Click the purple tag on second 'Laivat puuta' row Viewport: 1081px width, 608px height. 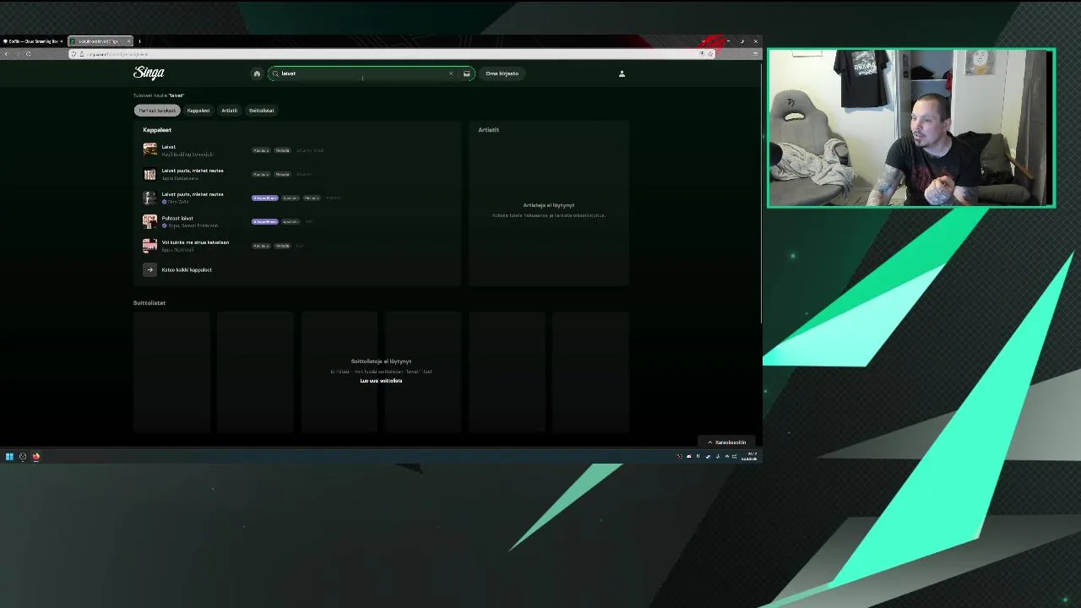[x=265, y=198]
